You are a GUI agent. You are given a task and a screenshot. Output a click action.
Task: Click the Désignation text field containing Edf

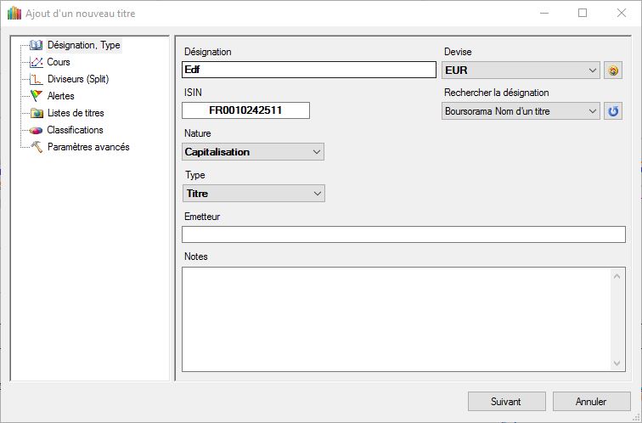click(307, 70)
